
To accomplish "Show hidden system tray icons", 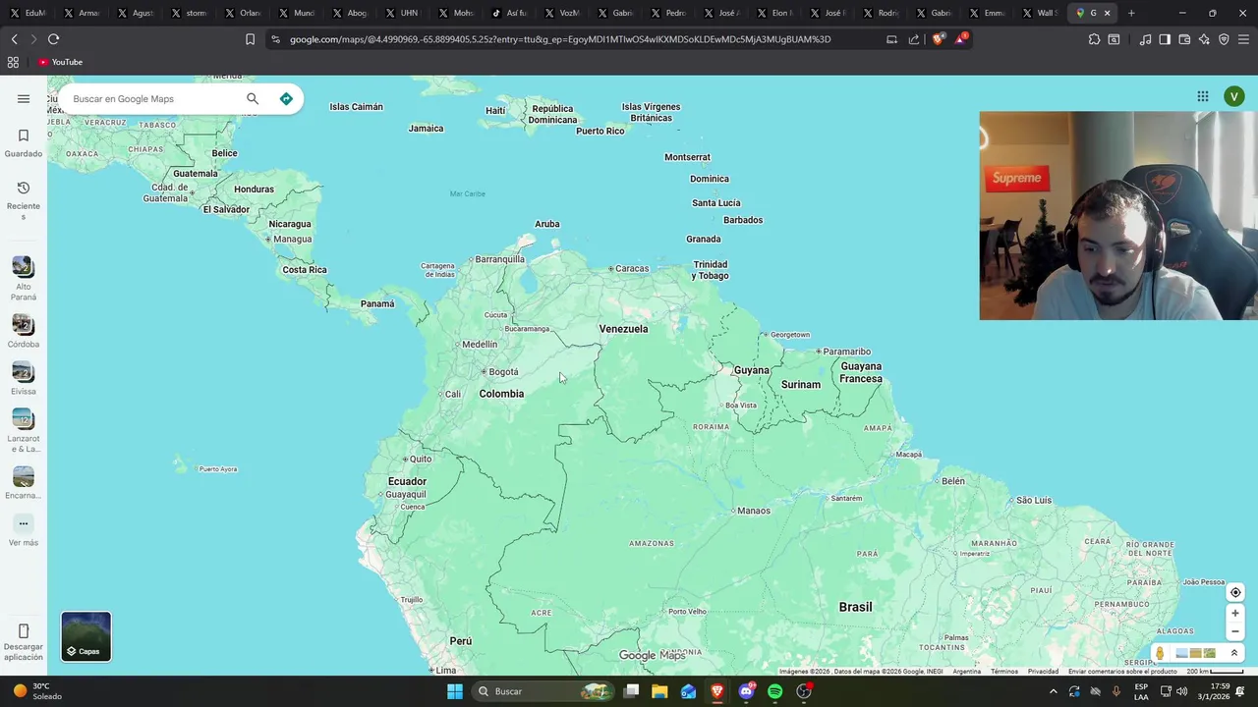I will [x=1054, y=691].
